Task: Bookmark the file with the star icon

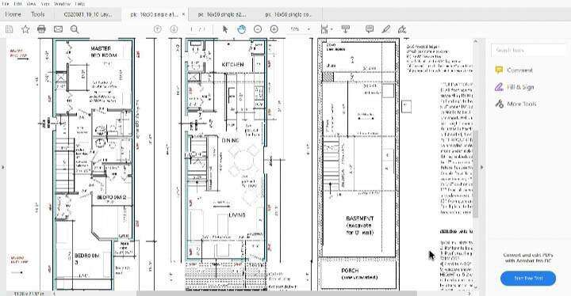Action: pyautogui.click(x=25, y=29)
